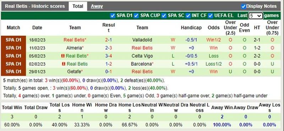Open Celta Vigo team link

point(142,56)
